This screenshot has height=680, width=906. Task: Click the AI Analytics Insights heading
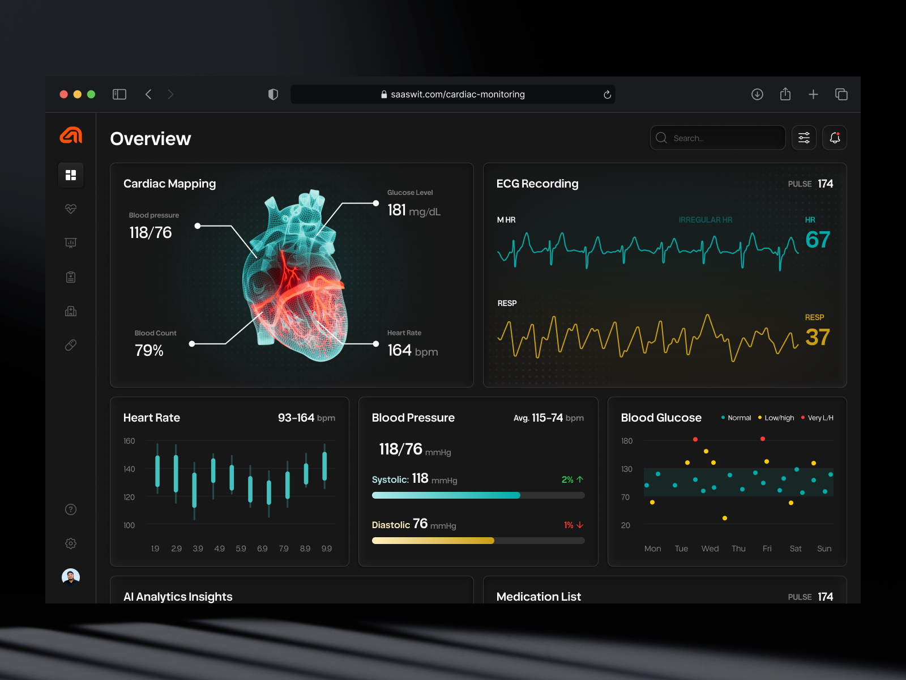tap(178, 597)
